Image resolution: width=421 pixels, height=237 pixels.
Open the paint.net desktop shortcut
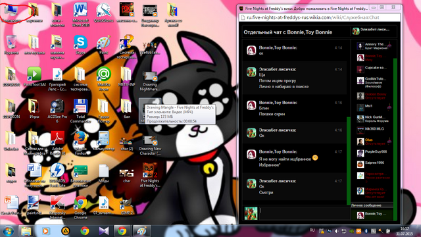coord(34,205)
